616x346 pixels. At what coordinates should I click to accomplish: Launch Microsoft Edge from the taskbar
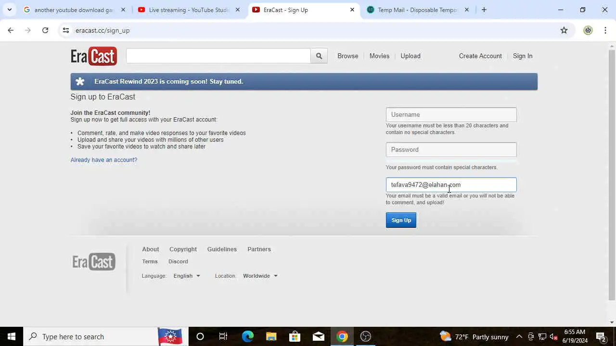click(x=247, y=336)
